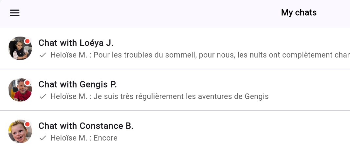The height and width of the screenshot is (150, 350).
Task: Click Gengis P.'s profile photo
Action: pos(19,91)
